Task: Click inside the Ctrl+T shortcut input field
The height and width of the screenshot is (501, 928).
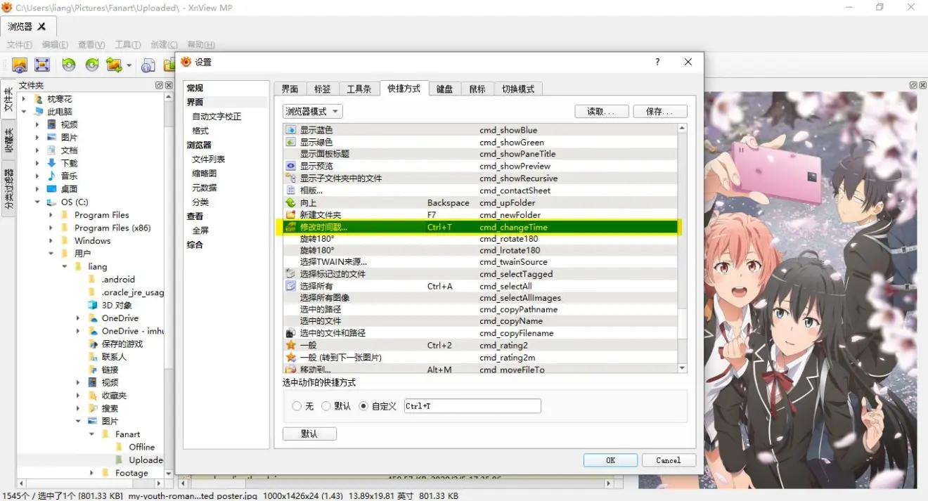Action: [471, 405]
